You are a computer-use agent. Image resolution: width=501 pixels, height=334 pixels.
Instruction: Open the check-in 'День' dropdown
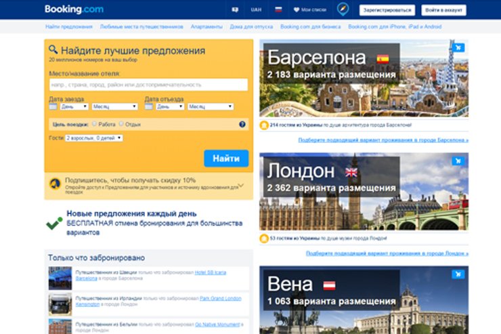click(74, 106)
